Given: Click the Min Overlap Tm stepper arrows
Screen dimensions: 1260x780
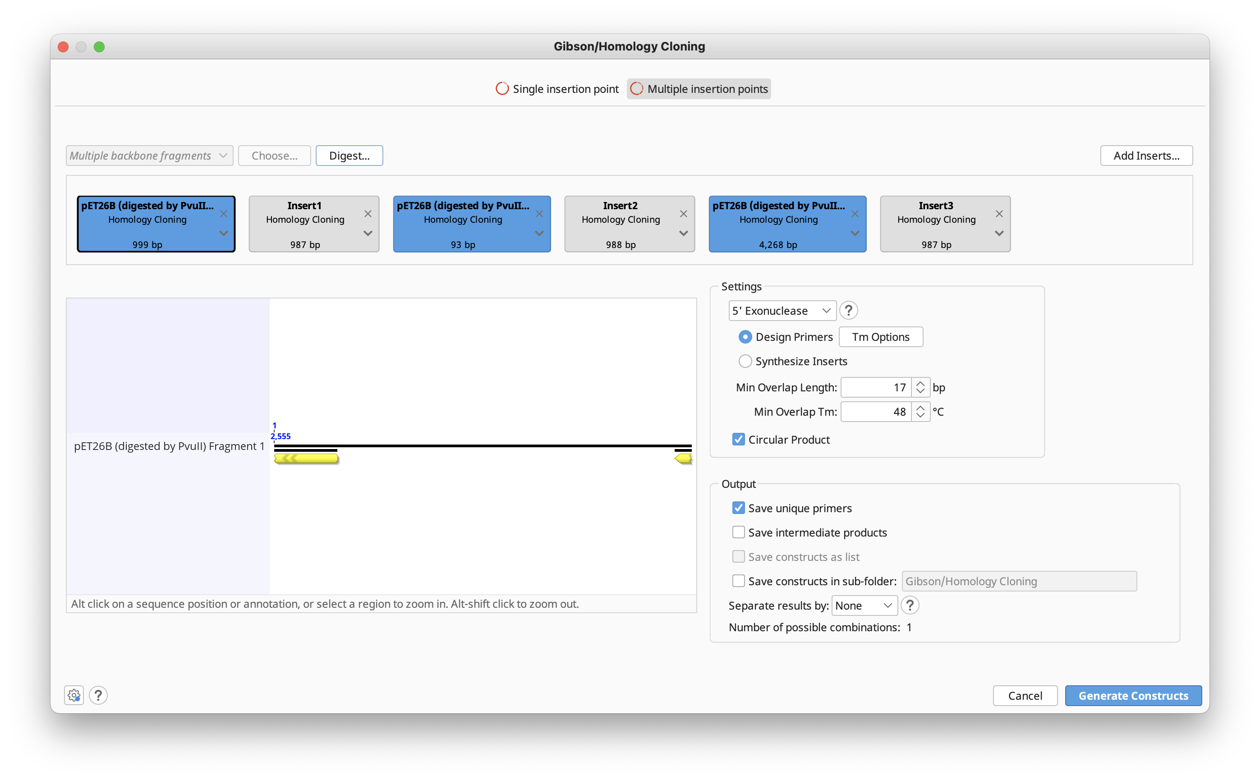Looking at the screenshot, I should click(920, 412).
